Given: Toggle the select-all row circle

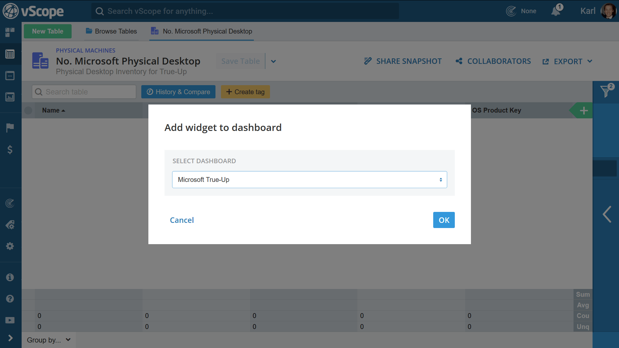Looking at the screenshot, I should (x=28, y=111).
